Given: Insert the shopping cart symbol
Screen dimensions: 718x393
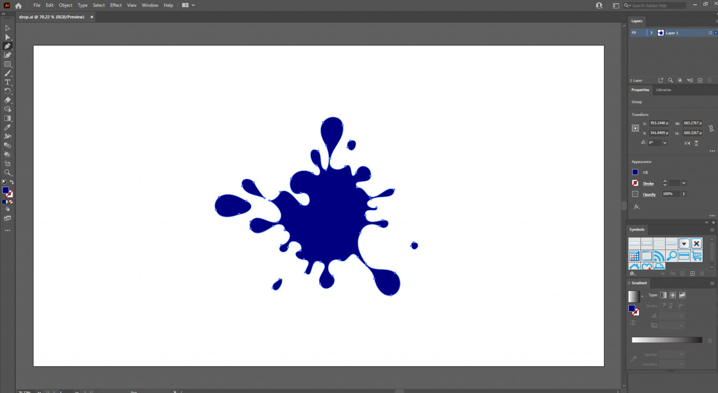Looking at the screenshot, I should (x=696, y=256).
